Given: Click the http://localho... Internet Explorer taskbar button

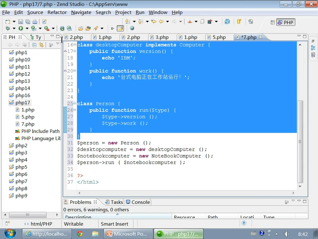Looking at the screenshot, I should click(47, 234).
